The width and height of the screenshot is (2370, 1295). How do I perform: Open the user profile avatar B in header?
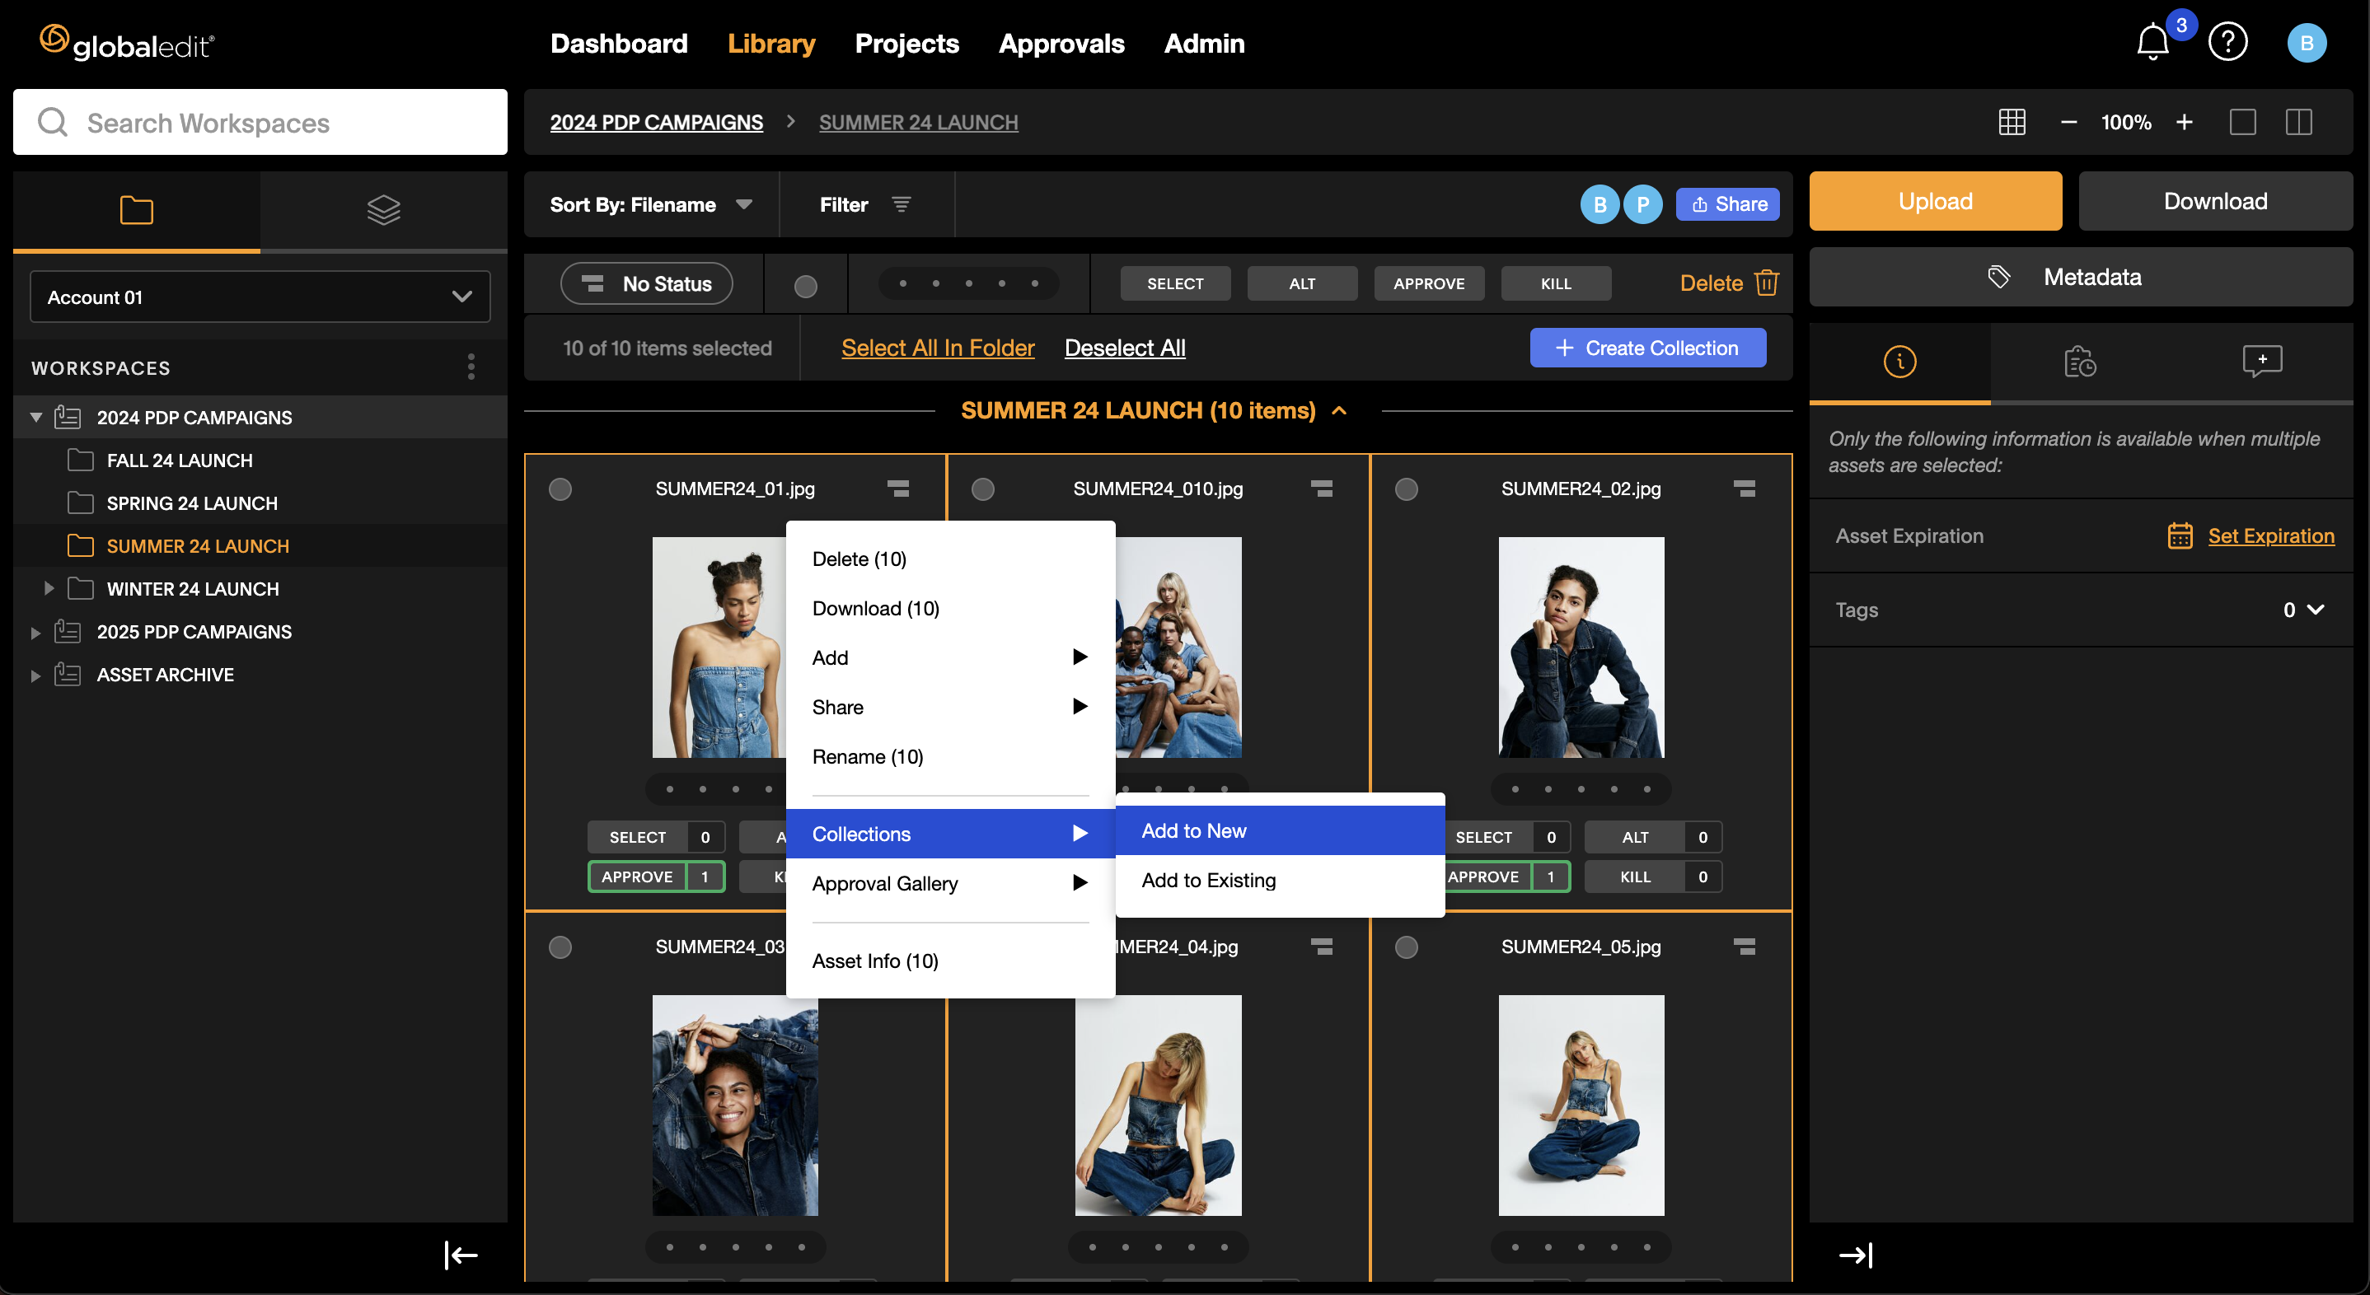point(2307,42)
